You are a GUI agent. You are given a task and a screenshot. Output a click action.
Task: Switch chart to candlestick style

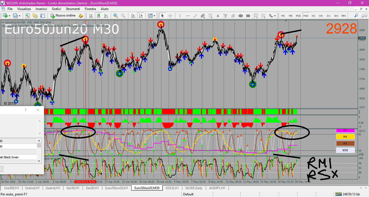(x=99, y=16)
